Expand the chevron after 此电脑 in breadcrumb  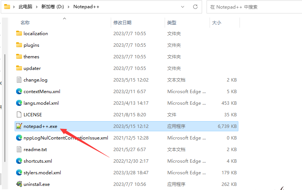[36, 7]
